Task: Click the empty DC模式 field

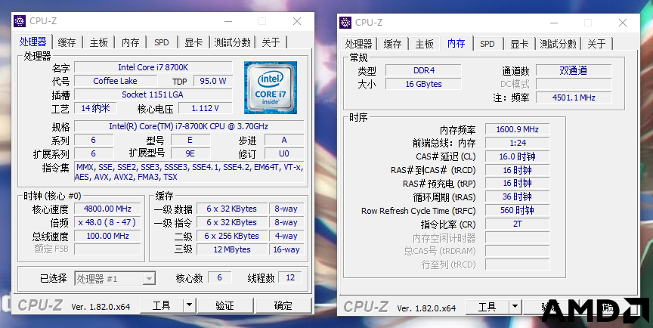Action: point(574,84)
